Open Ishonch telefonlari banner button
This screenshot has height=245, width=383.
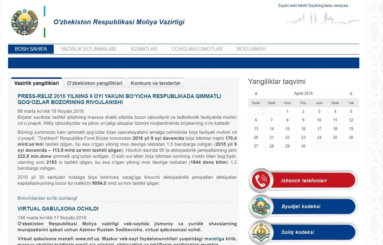pos(303,180)
